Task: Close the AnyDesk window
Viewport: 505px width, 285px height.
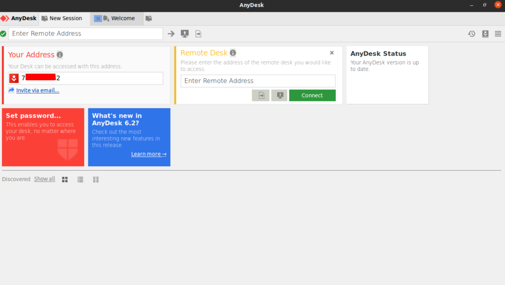Action: pos(498,5)
